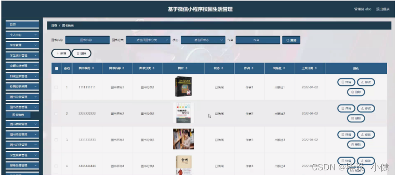Open 图书借阅管理 sidebar menu
This screenshot has width=396, height=176.
[x=22, y=124]
